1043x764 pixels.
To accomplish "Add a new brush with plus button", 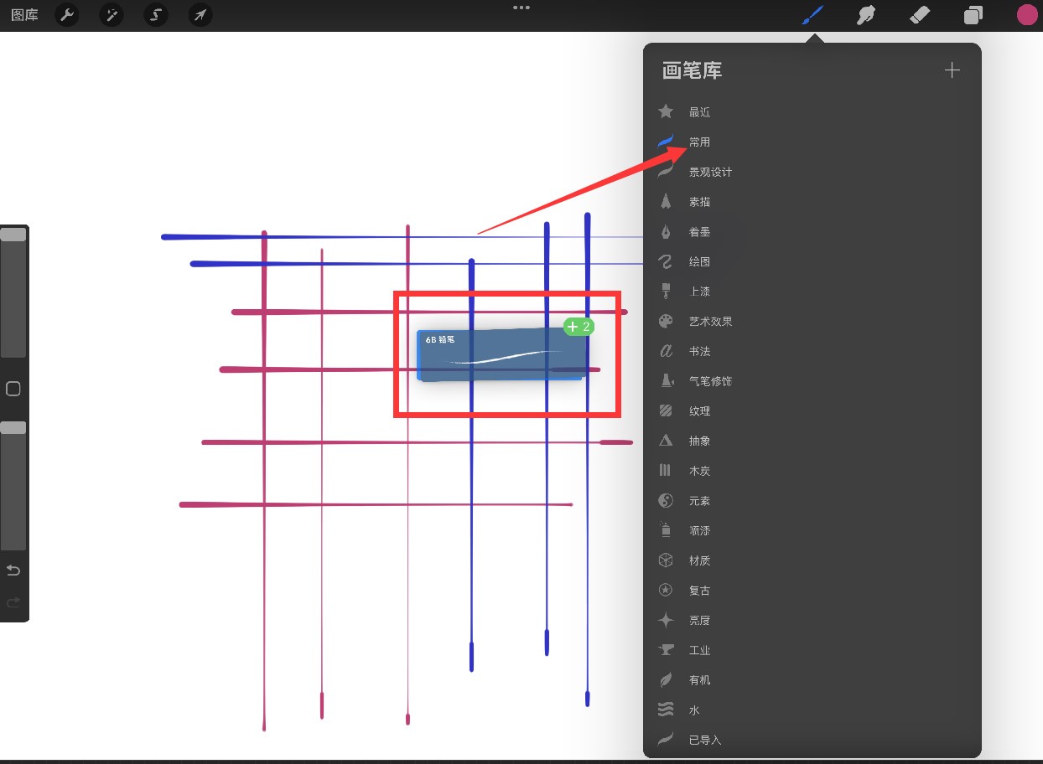I will pyautogui.click(x=952, y=70).
